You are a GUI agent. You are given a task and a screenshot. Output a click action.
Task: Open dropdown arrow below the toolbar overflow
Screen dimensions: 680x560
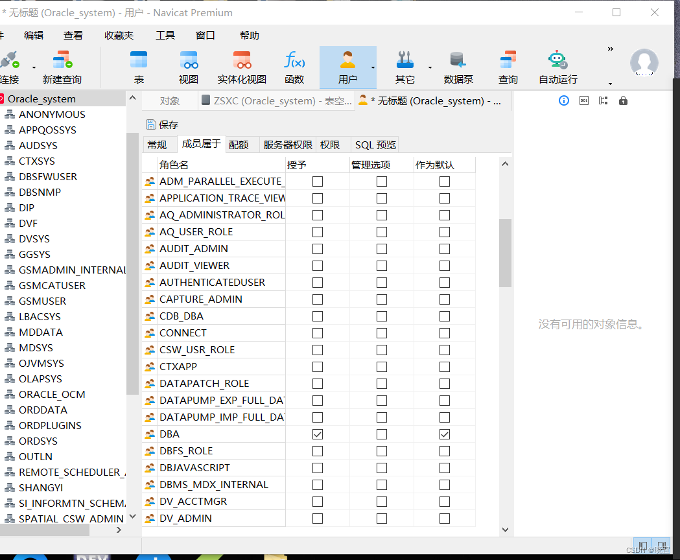(x=610, y=84)
